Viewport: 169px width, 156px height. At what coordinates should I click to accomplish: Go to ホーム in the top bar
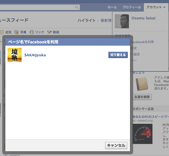point(112,7)
